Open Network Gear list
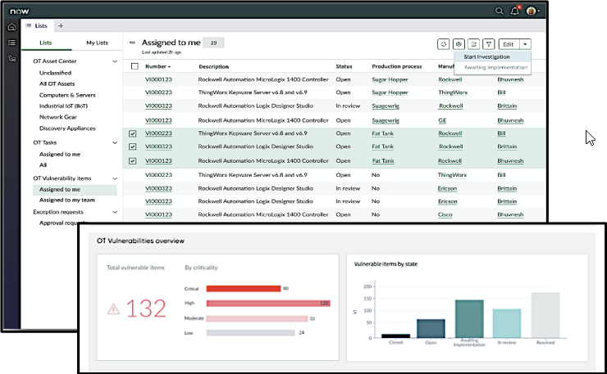607x374 pixels. [58, 117]
